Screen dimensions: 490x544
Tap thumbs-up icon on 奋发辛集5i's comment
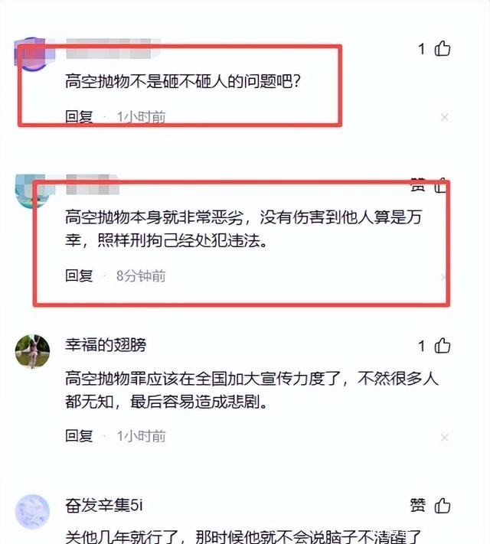coord(443,505)
